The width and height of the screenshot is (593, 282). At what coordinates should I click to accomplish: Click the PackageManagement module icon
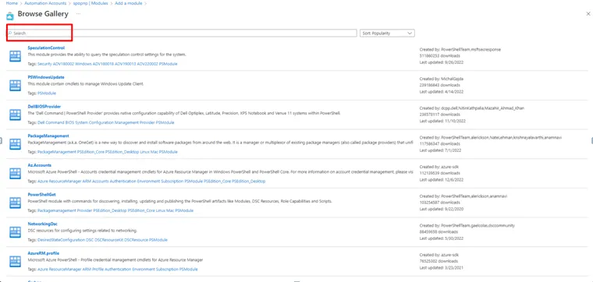15,144
